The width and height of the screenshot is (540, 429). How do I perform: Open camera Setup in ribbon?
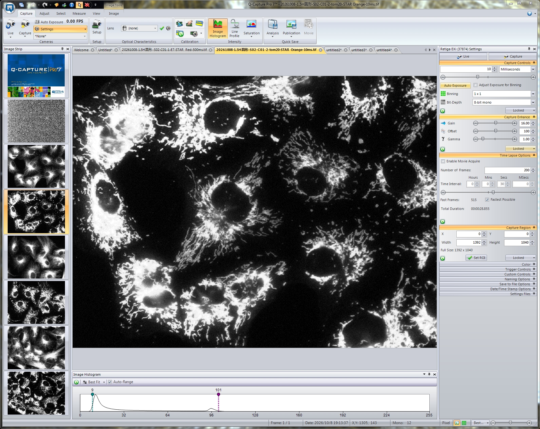97,27
